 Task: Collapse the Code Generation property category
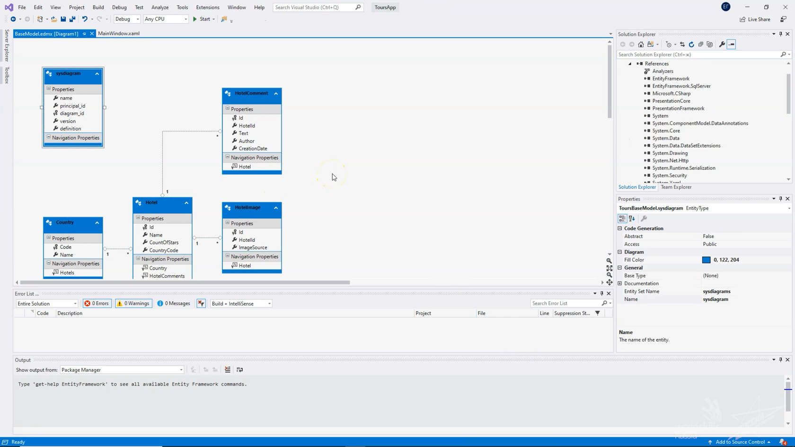[620, 228]
